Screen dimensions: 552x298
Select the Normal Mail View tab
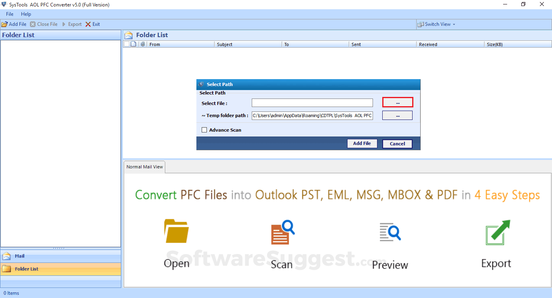click(x=145, y=167)
